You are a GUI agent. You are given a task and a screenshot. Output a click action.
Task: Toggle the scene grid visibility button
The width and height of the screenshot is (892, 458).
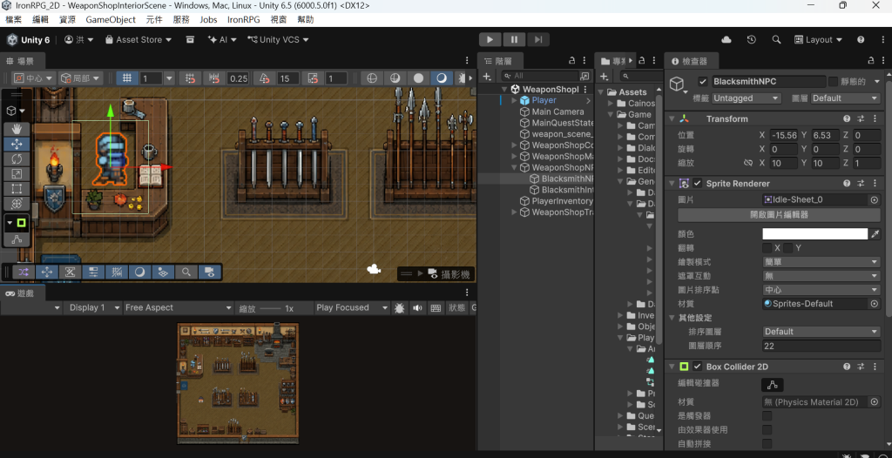click(127, 78)
